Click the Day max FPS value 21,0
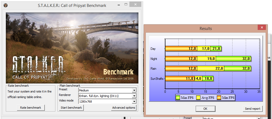The width and height of the screenshot is (272, 119). [x=216, y=49]
